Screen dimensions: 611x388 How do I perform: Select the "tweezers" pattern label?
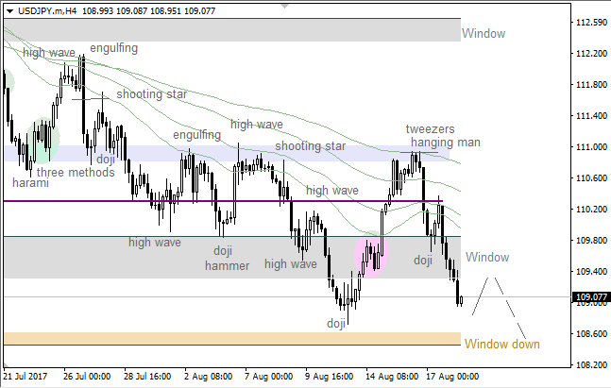pyautogui.click(x=431, y=128)
